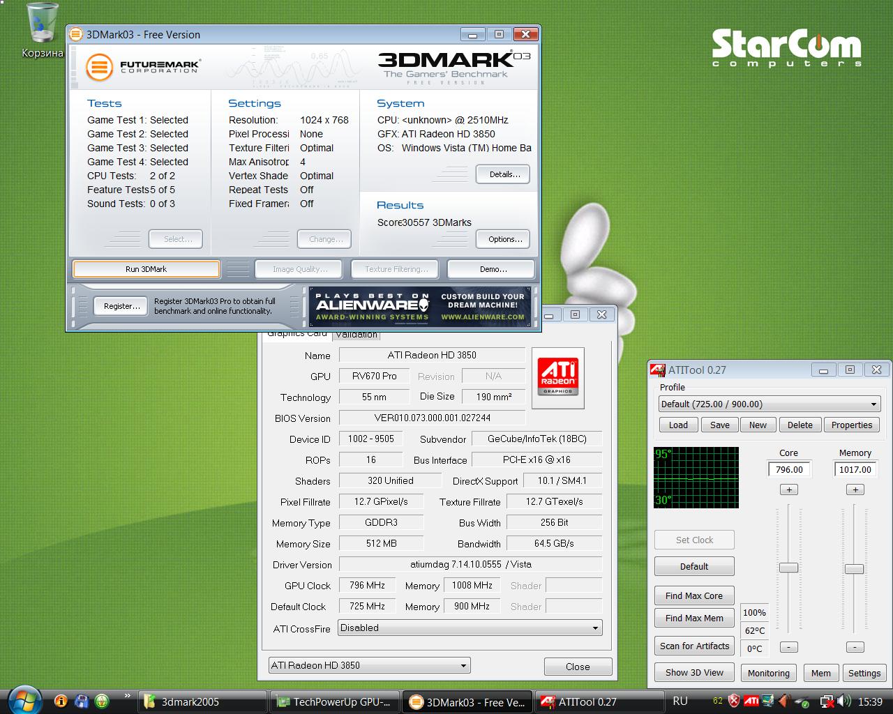Screen dimensions: 893x714
Task: Click Scan for Artifacts button
Action: [x=694, y=646]
